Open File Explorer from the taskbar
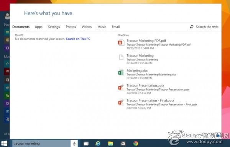Image resolution: width=230 pixels, height=147 pixels. tap(110, 144)
